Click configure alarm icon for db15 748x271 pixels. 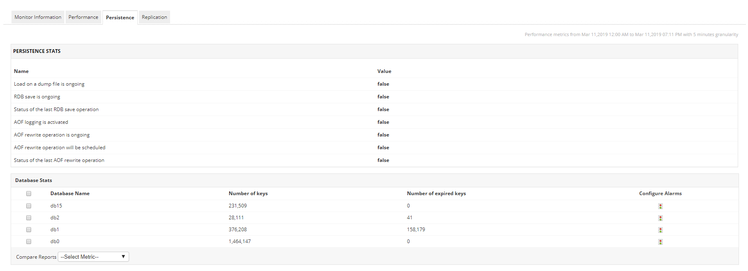coord(660,206)
